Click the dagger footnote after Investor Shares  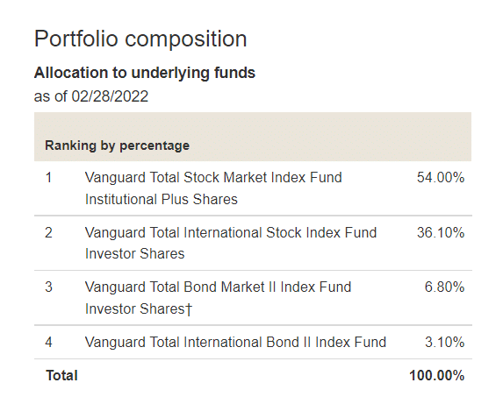point(189,309)
